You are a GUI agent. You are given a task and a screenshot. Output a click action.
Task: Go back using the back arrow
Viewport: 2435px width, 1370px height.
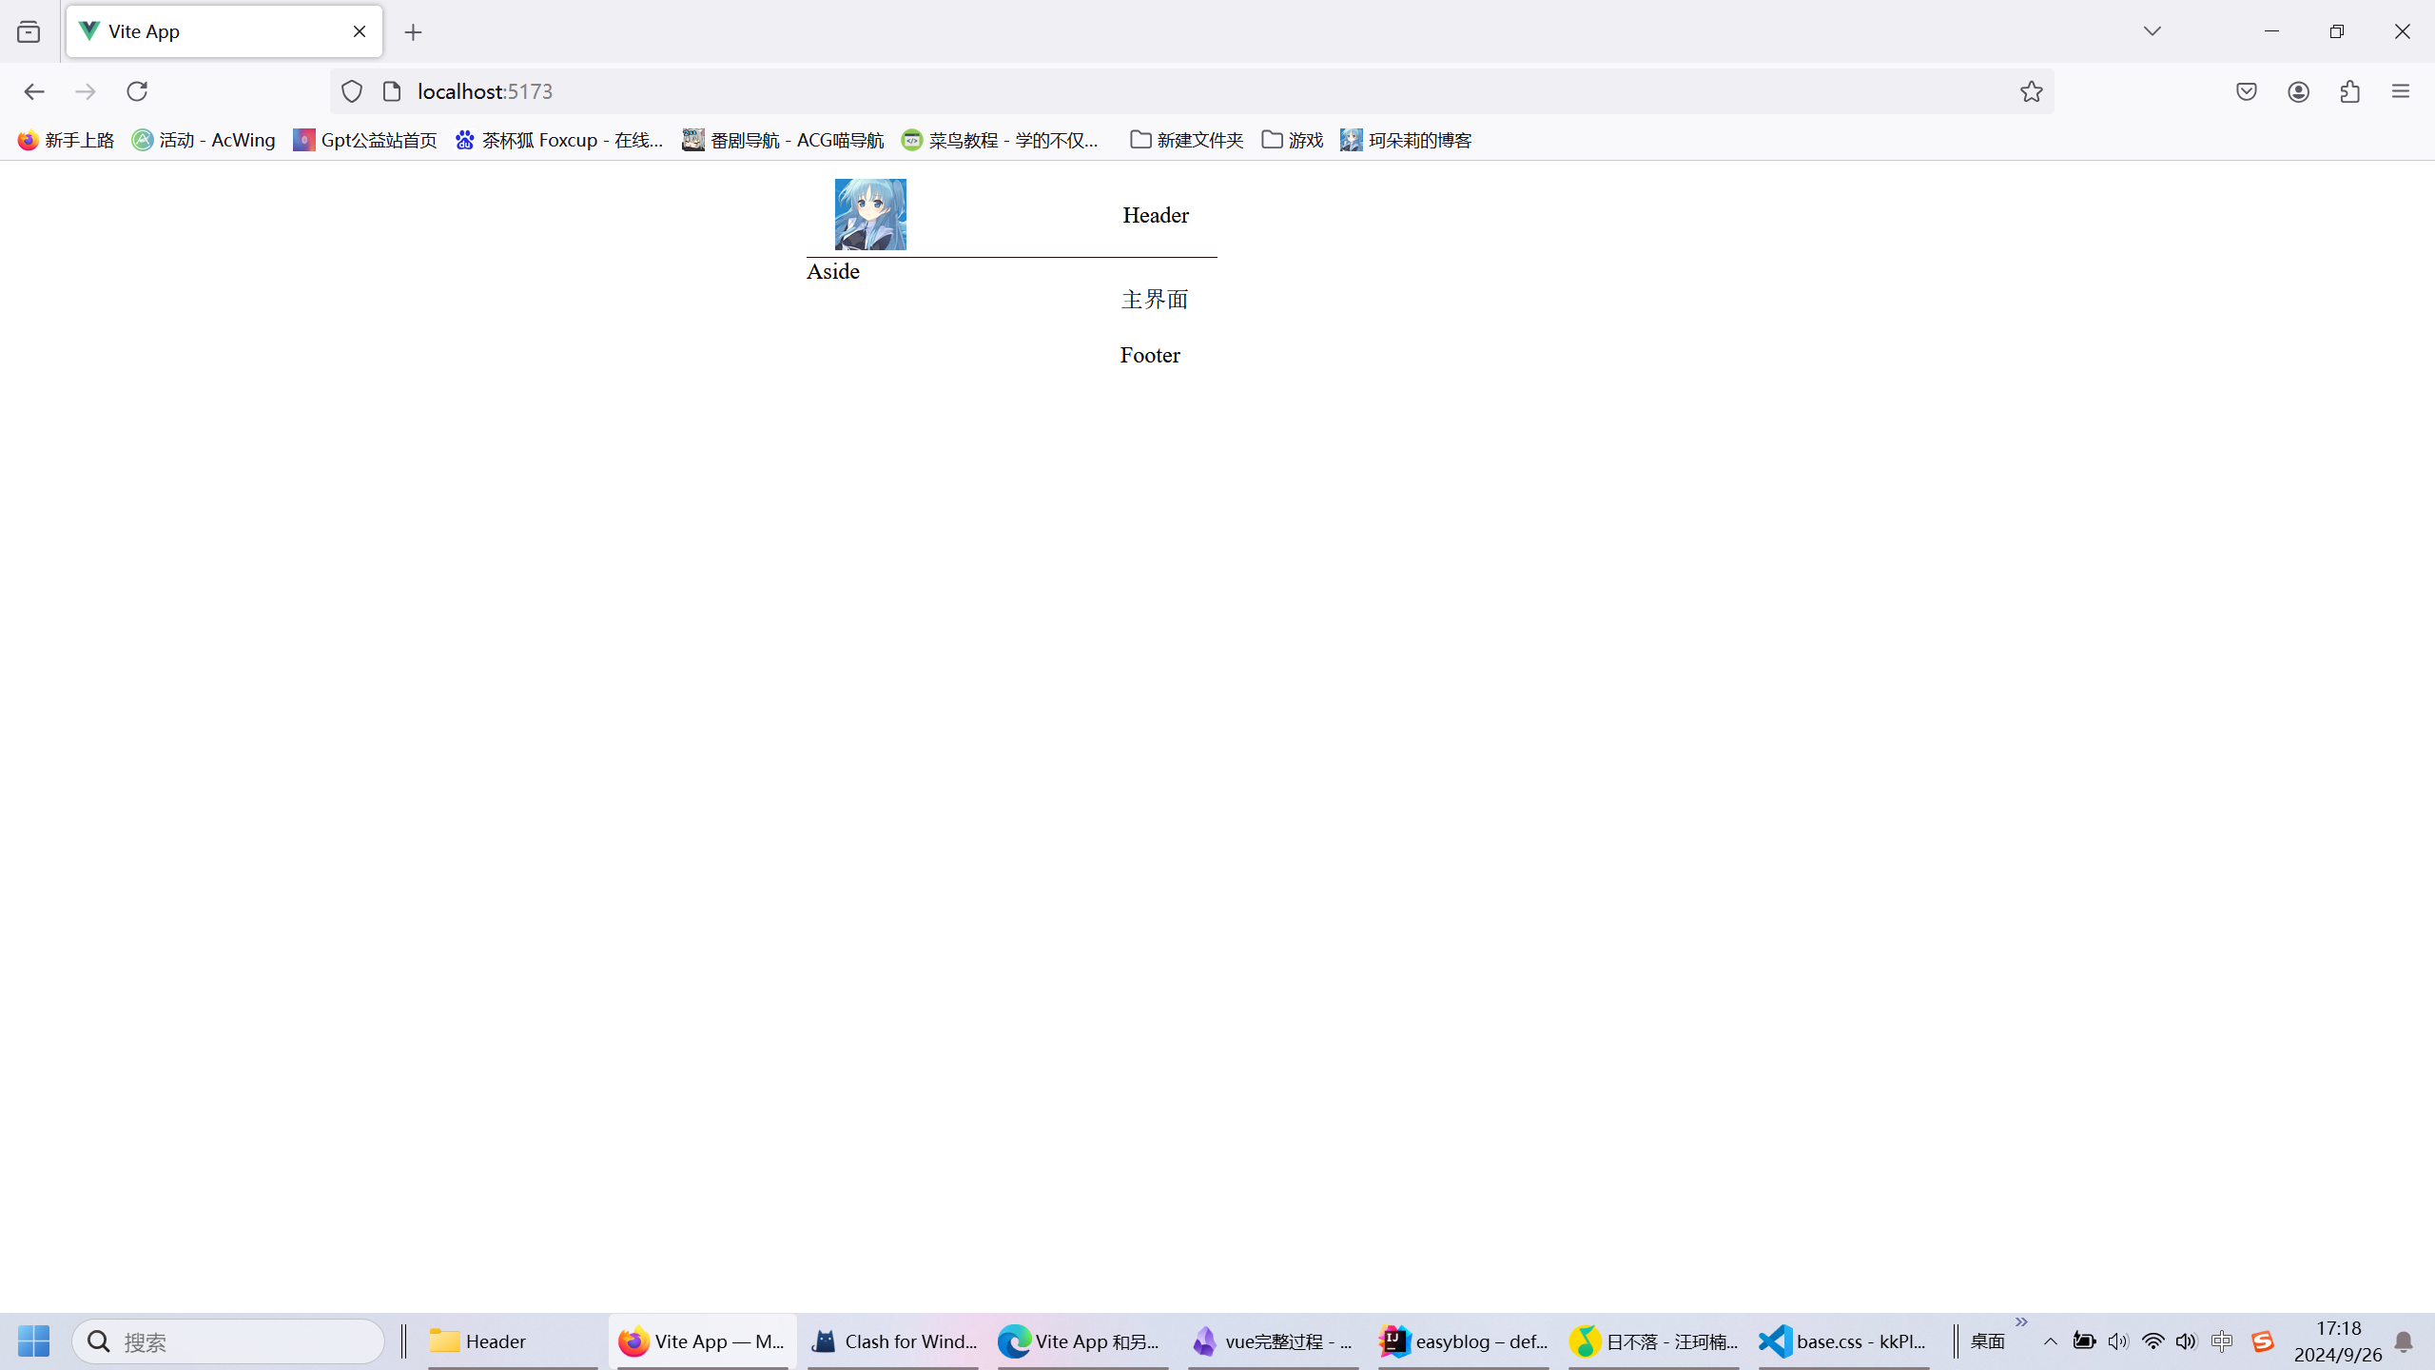tap(34, 91)
